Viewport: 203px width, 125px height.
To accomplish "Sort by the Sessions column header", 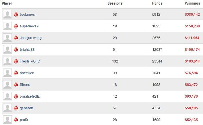I will coord(115,3).
